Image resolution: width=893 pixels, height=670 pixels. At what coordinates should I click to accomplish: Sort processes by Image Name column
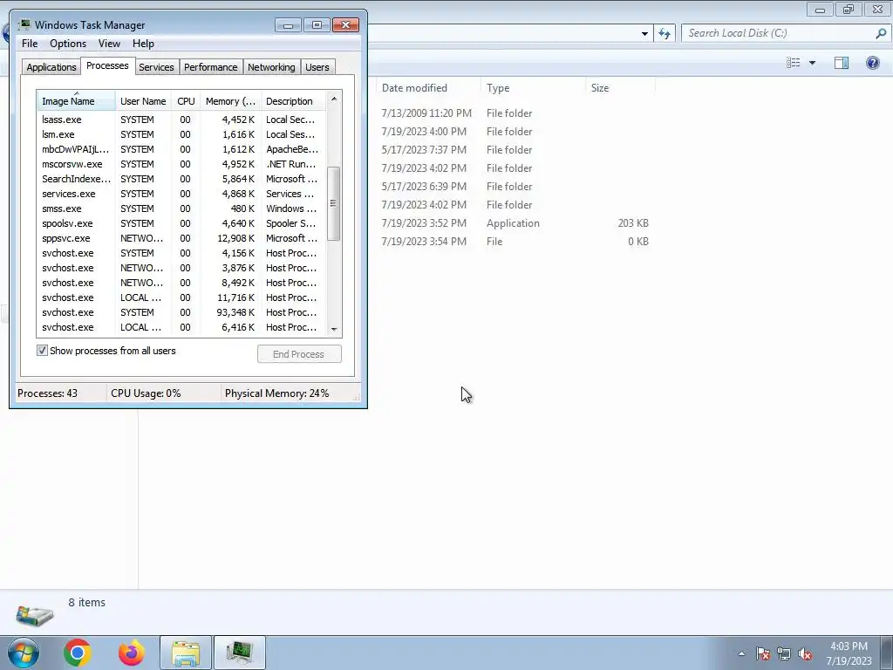coord(77,101)
